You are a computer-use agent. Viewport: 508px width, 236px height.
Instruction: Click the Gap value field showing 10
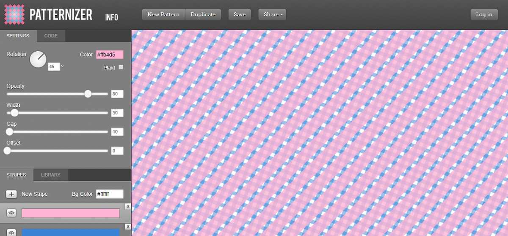pyautogui.click(x=117, y=132)
